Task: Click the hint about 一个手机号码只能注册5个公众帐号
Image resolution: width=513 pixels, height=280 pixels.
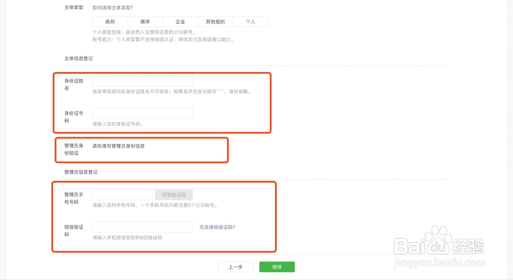Action: point(155,205)
